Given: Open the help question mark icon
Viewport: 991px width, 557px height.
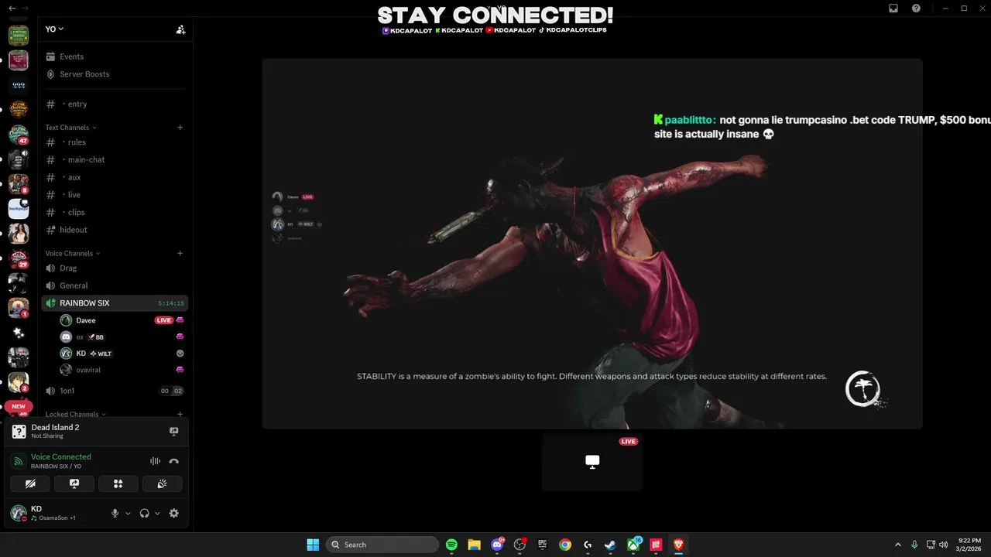Looking at the screenshot, I should pos(916,8).
